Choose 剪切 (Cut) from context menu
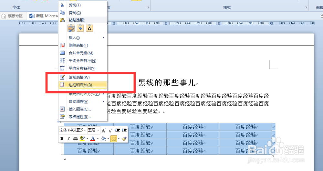The image size is (323, 171). 83,5
